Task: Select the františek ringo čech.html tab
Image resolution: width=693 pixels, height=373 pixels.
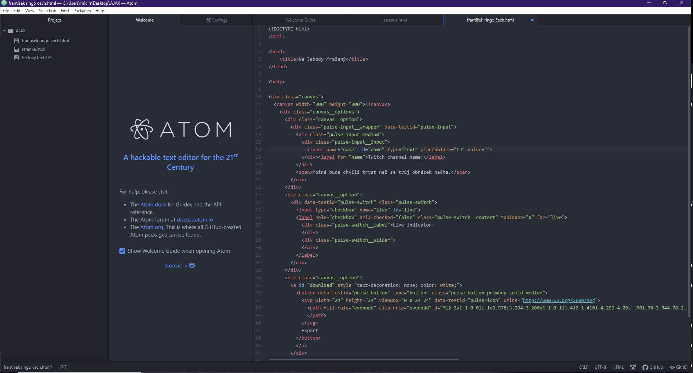Action: (490, 20)
